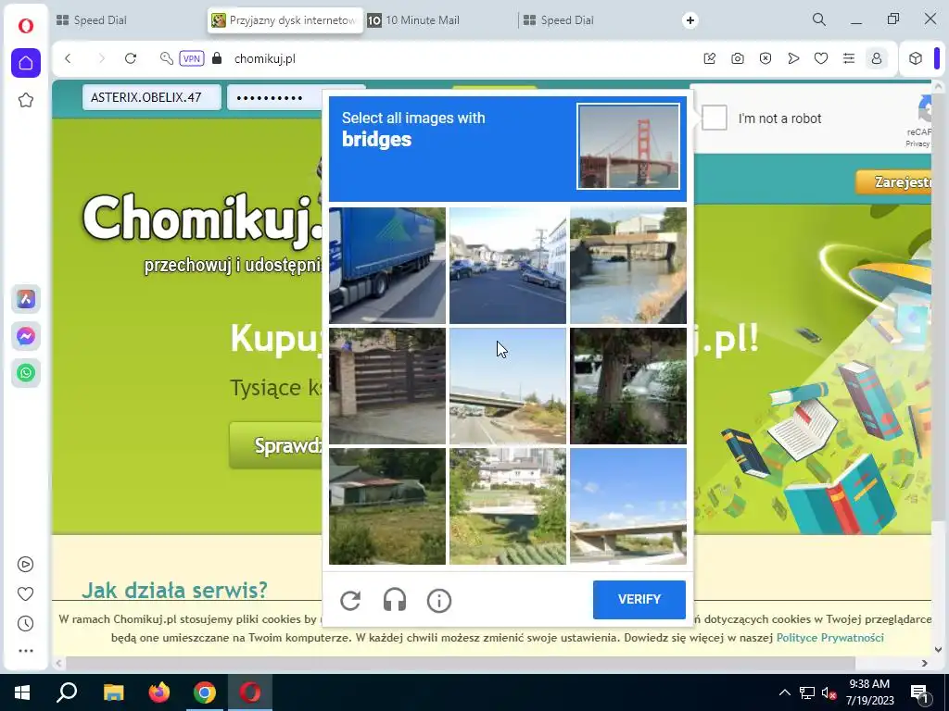The image size is (949, 711).
Task: Switch to the last Speed Dial tab
Action: pos(596,20)
